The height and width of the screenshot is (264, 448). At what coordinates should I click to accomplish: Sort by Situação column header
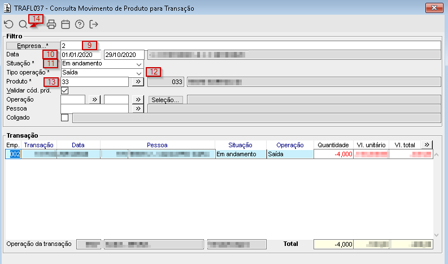(241, 145)
